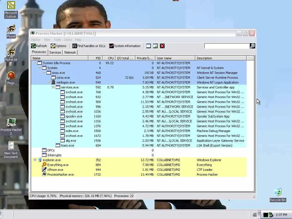The height and width of the screenshot is (219, 292).
Task: Select the Interrupts row
Action: (x=139, y=155)
